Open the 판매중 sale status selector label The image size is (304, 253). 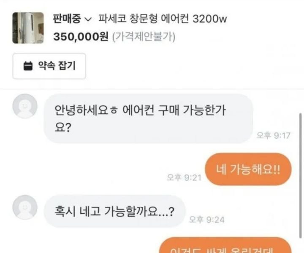(67, 19)
